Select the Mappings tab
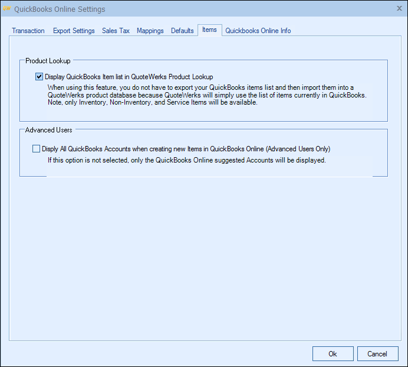 (150, 31)
